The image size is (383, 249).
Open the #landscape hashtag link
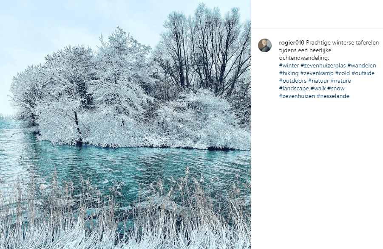tap(294, 88)
